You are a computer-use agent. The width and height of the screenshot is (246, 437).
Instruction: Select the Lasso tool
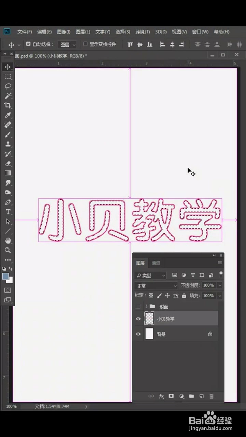(x=8, y=86)
